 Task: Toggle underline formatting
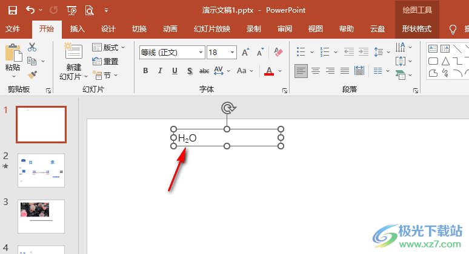pyautogui.click(x=175, y=71)
